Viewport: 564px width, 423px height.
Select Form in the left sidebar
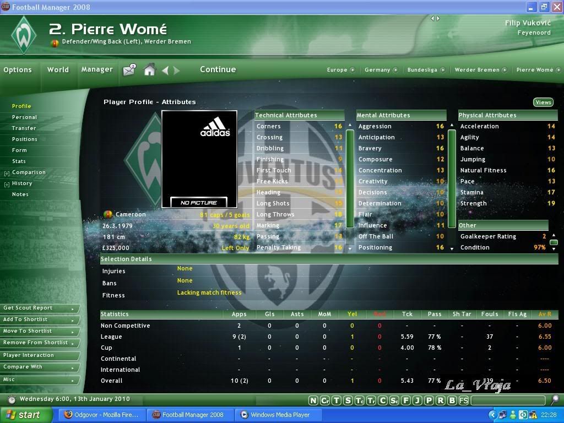[x=19, y=150]
